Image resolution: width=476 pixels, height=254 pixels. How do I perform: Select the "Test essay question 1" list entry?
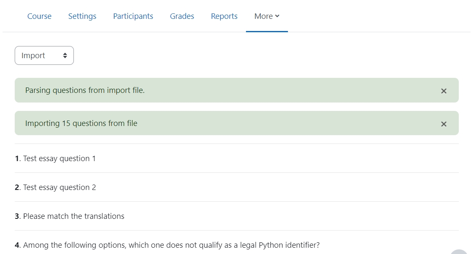(59, 158)
